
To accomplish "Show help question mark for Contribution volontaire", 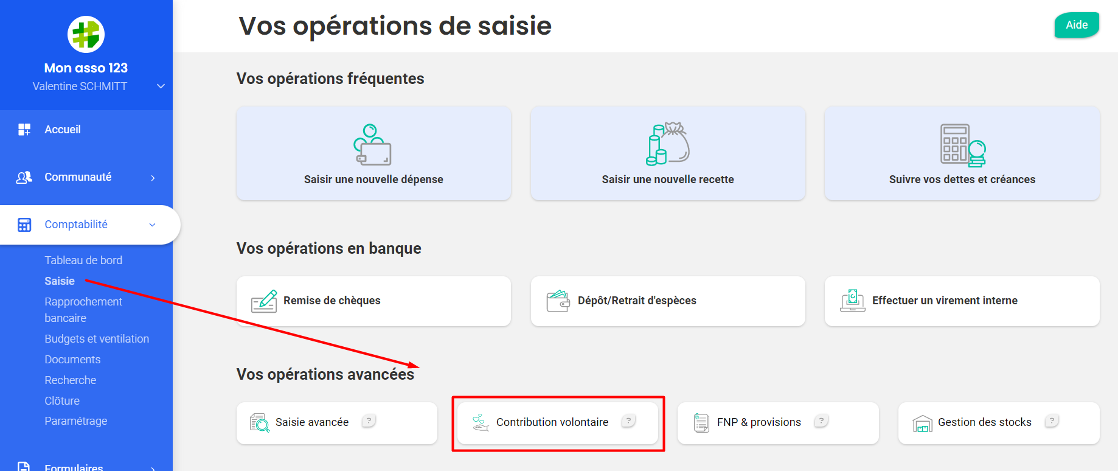I will pos(629,420).
